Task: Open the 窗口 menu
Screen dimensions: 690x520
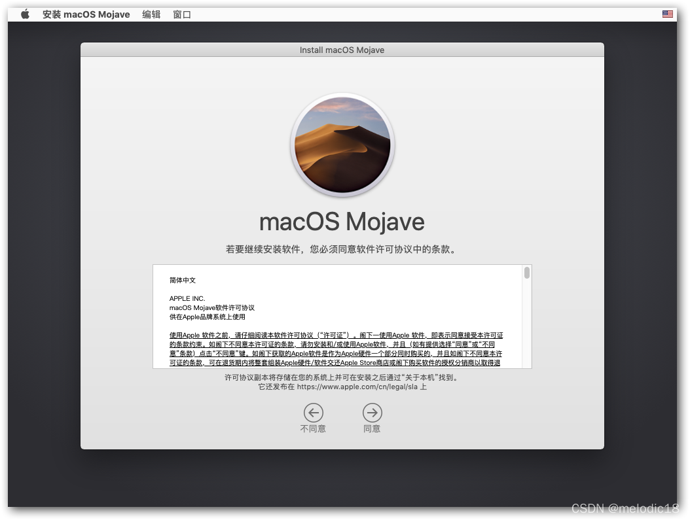Action: pos(182,14)
